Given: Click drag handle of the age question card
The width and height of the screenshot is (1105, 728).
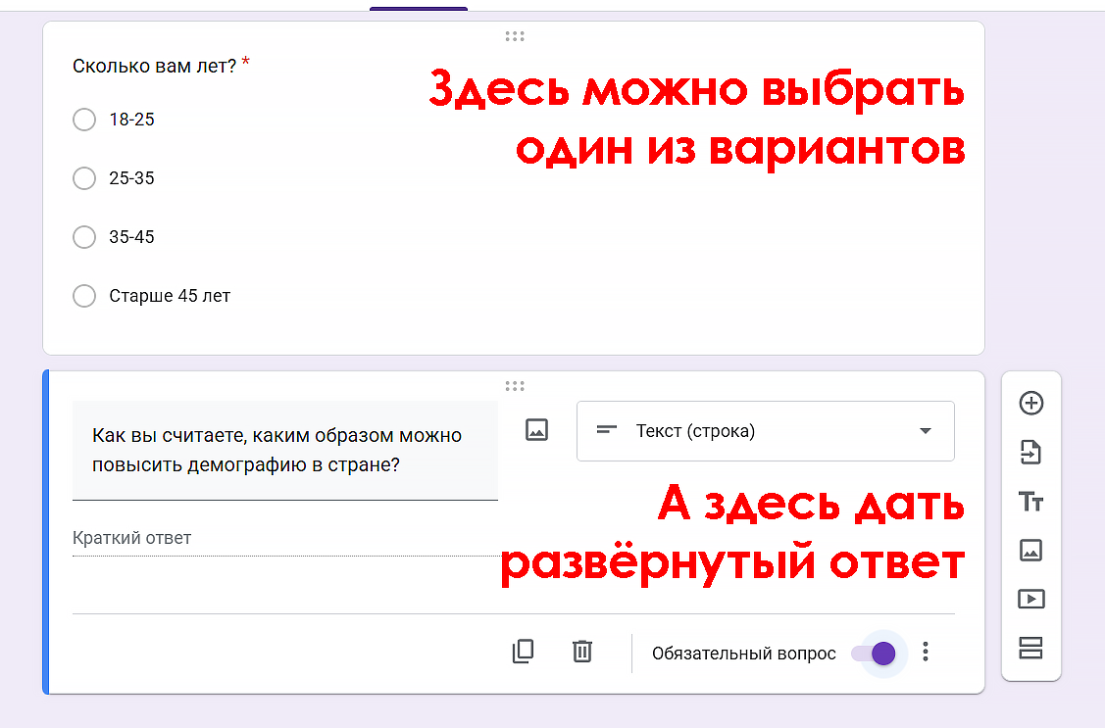Looking at the screenshot, I should point(515,36).
